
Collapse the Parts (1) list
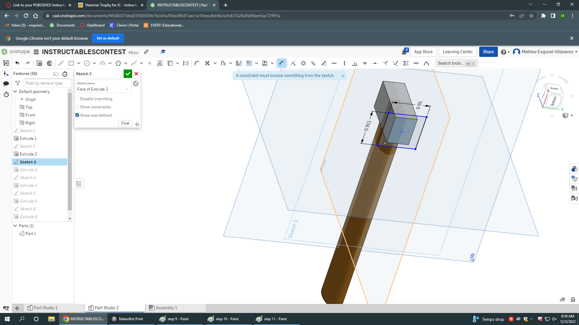pyautogui.click(x=15, y=226)
